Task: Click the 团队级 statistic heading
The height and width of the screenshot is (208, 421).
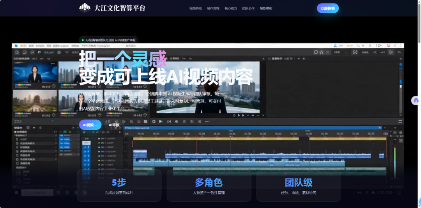Action: [299, 183]
